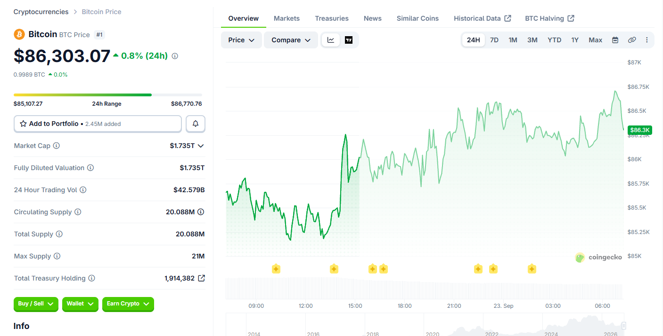Select 3M time range
This screenshot has width=663, height=336.
[x=532, y=40]
